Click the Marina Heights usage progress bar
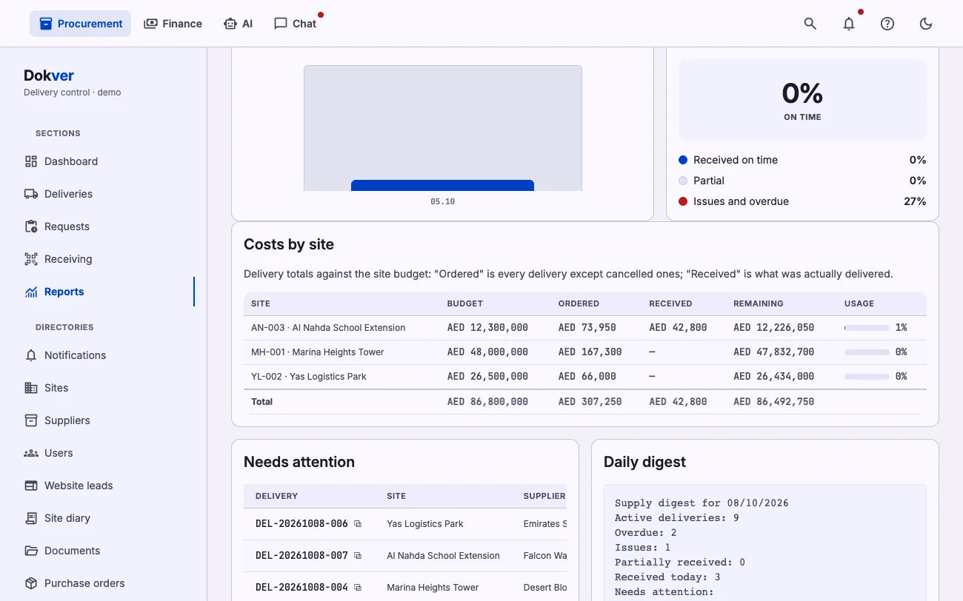This screenshot has width=963, height=601. pos(867,352)
